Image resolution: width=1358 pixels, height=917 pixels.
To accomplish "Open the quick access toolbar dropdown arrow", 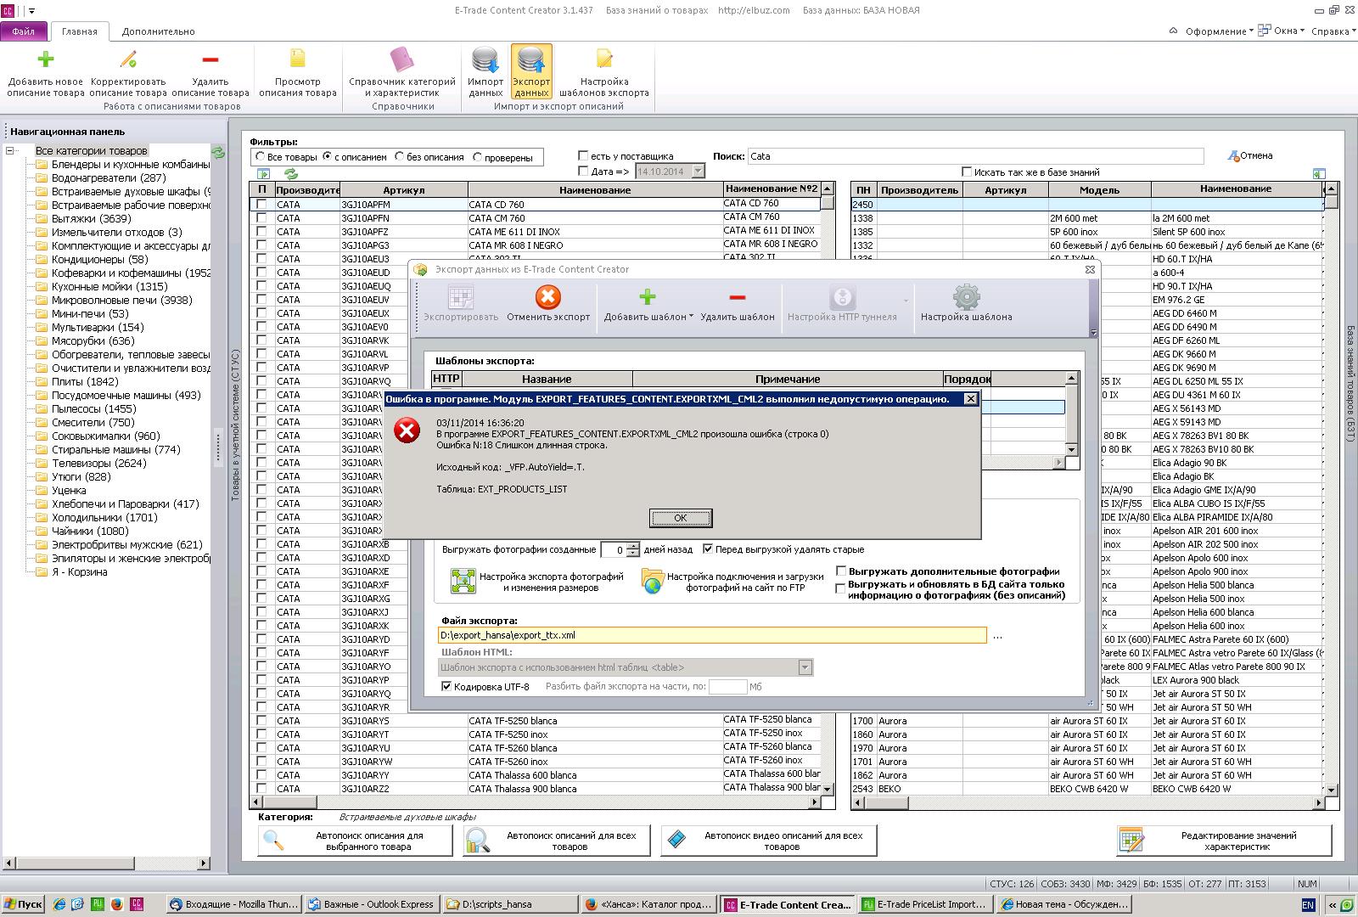I will coord(31,11).
